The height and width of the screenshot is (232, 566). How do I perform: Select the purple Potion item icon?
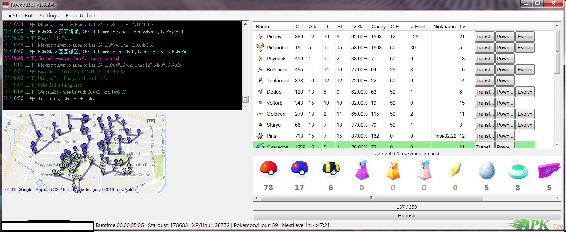[362, 170]
